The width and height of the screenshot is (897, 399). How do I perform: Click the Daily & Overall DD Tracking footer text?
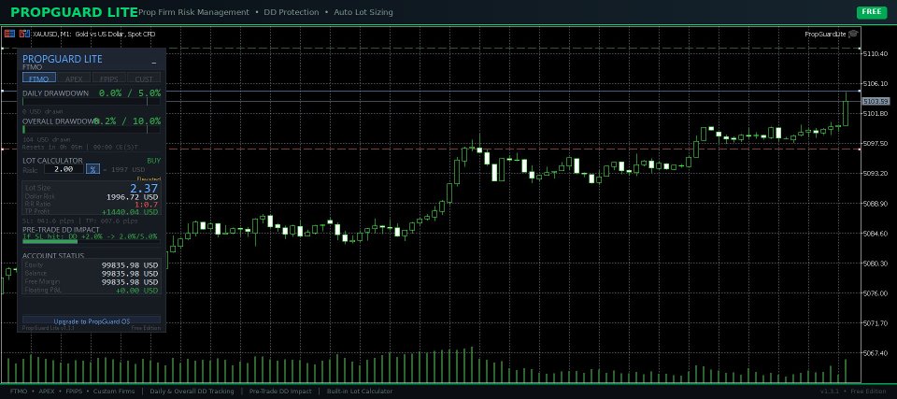click(192, 392)
